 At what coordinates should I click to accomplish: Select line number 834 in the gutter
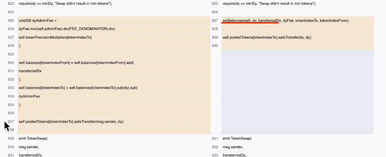(11, 96)
